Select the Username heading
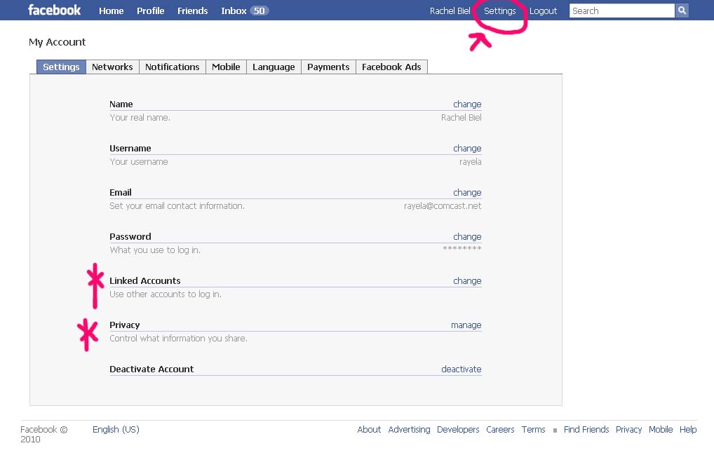Screen dimensions: 714x455 (130, 149)
